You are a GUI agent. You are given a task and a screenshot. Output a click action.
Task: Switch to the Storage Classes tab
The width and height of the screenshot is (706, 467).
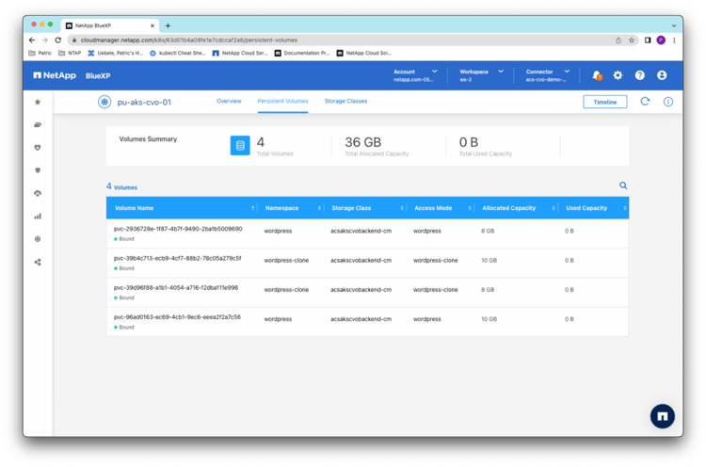point(345,101)
